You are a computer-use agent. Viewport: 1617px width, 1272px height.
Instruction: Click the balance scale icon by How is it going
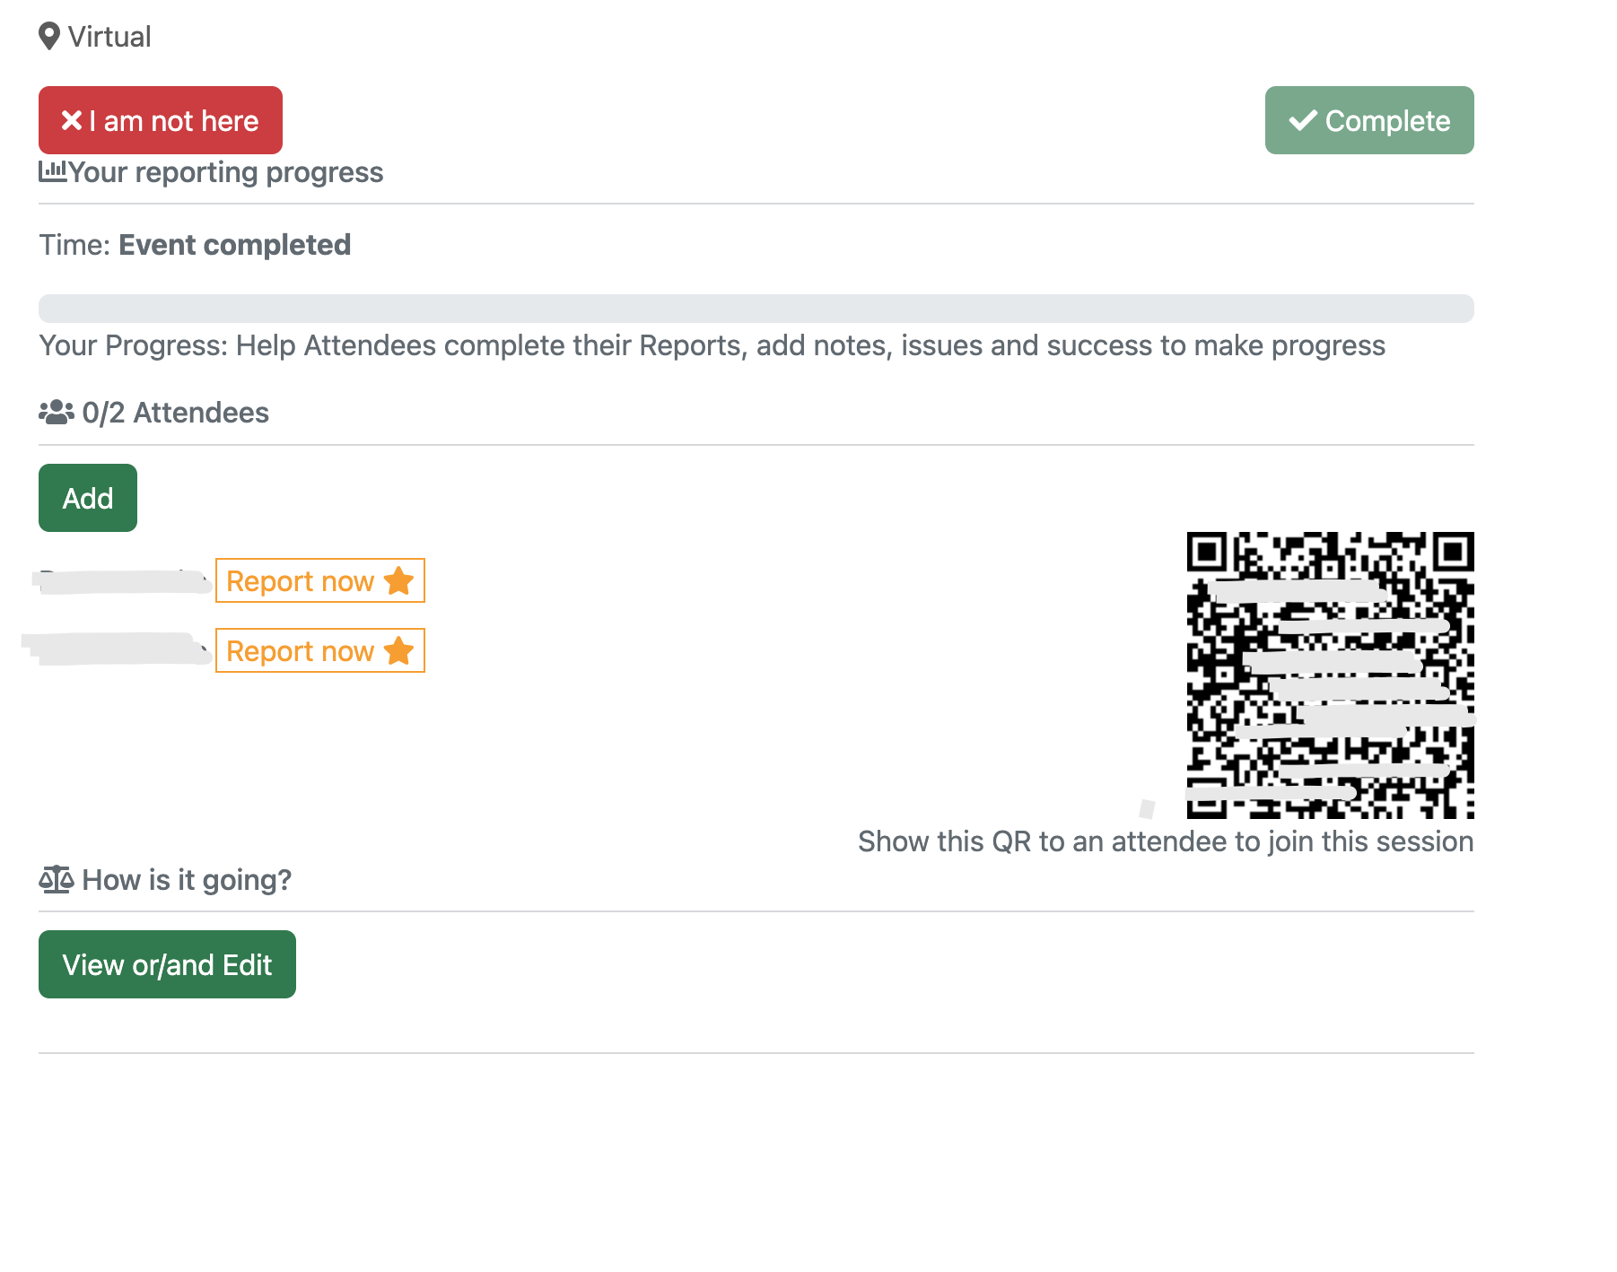point(56,880)
